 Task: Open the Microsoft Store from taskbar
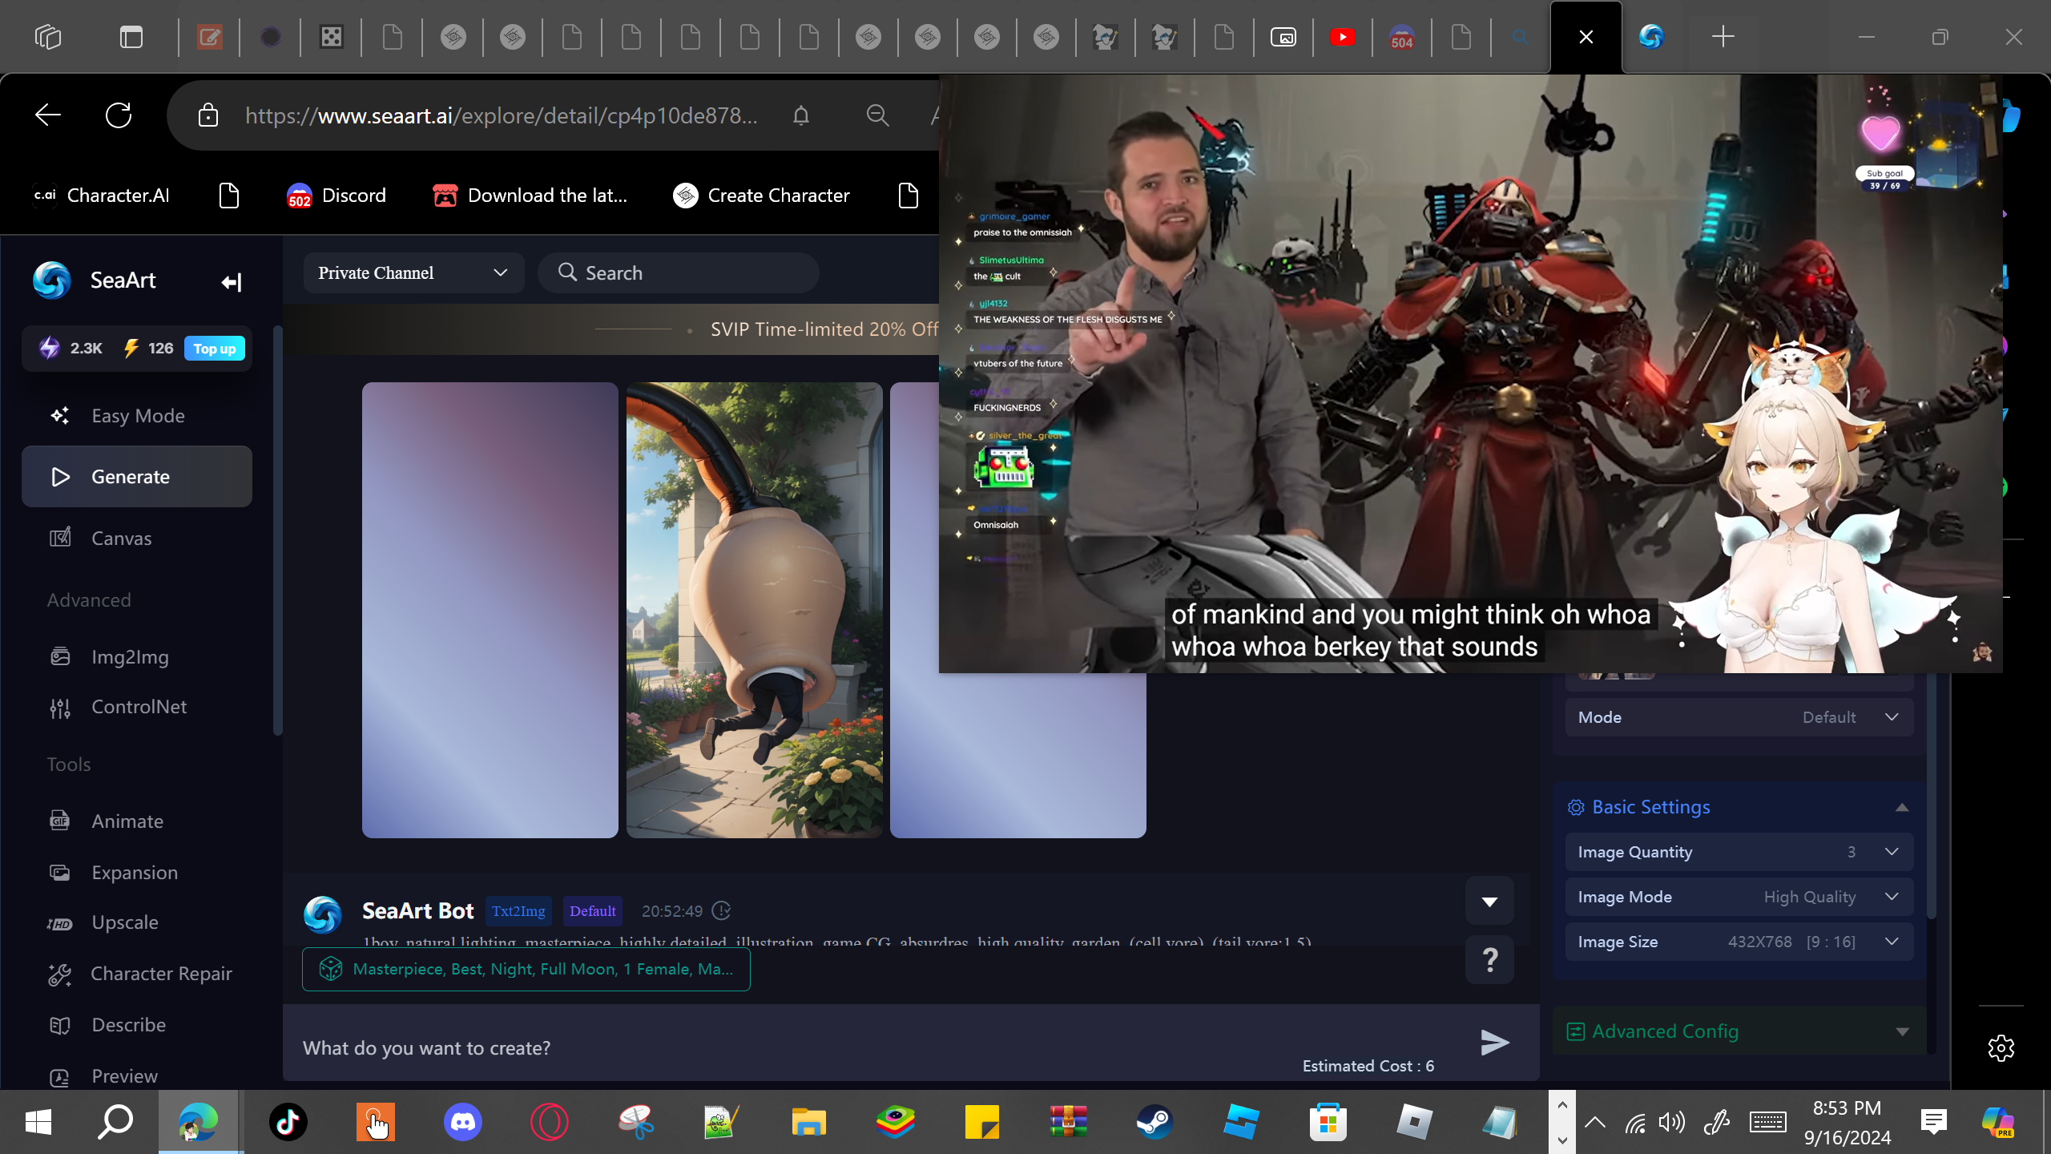coord(1328,1122)
